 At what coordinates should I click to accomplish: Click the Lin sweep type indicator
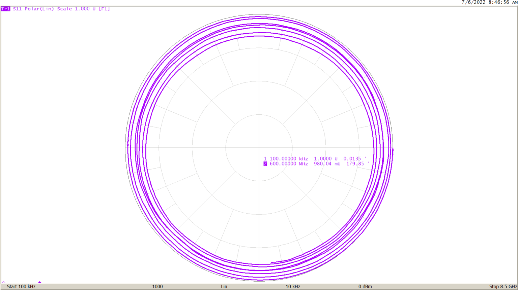point(224,286)
